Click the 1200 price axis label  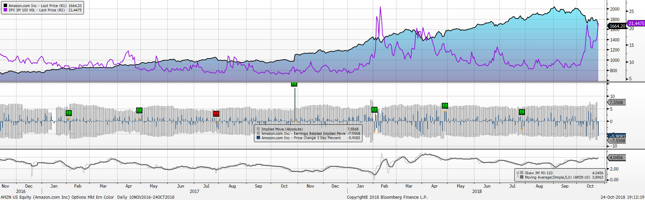point(615,50)
